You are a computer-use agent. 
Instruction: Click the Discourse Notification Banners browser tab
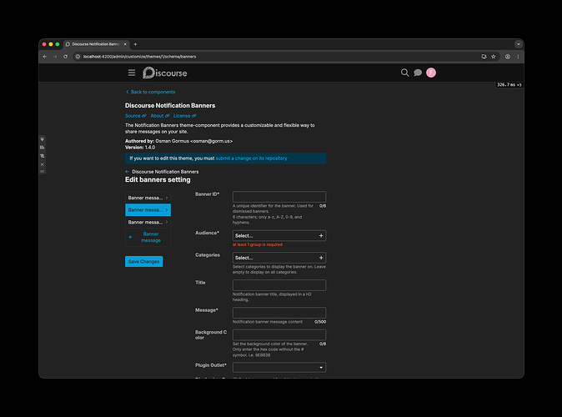point(96,44)
